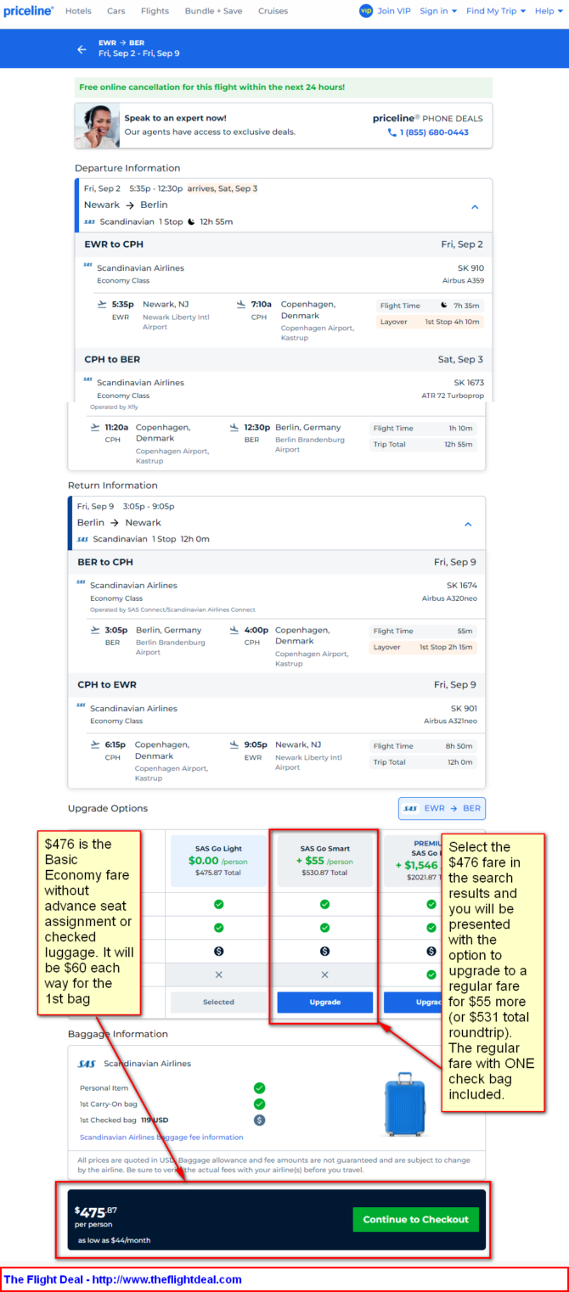Click the $530.87 Total text
Viewport: 569px width, 1292px height.
(x=324, y=873)
